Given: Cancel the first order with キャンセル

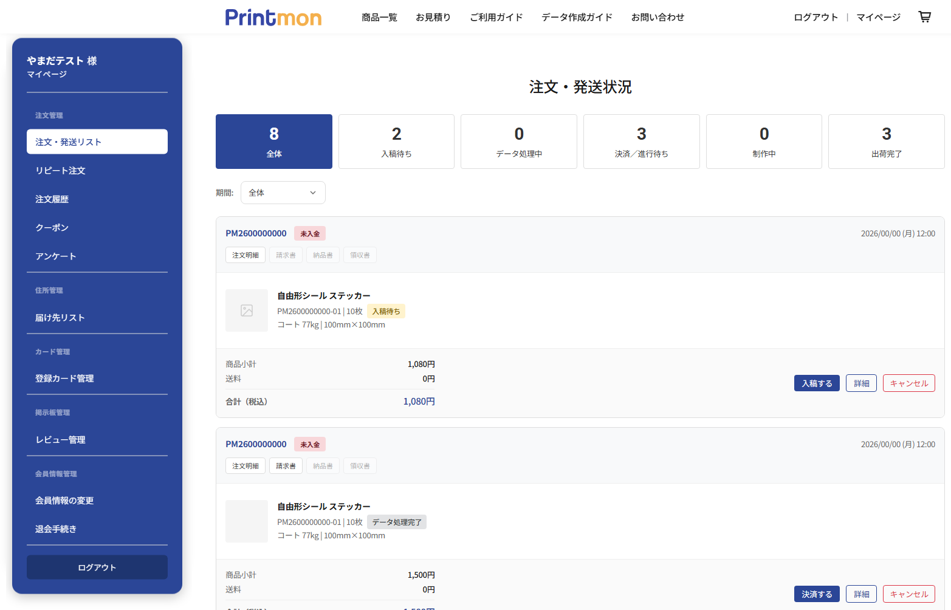Looking at the screenshot, I should coord(908,383).
